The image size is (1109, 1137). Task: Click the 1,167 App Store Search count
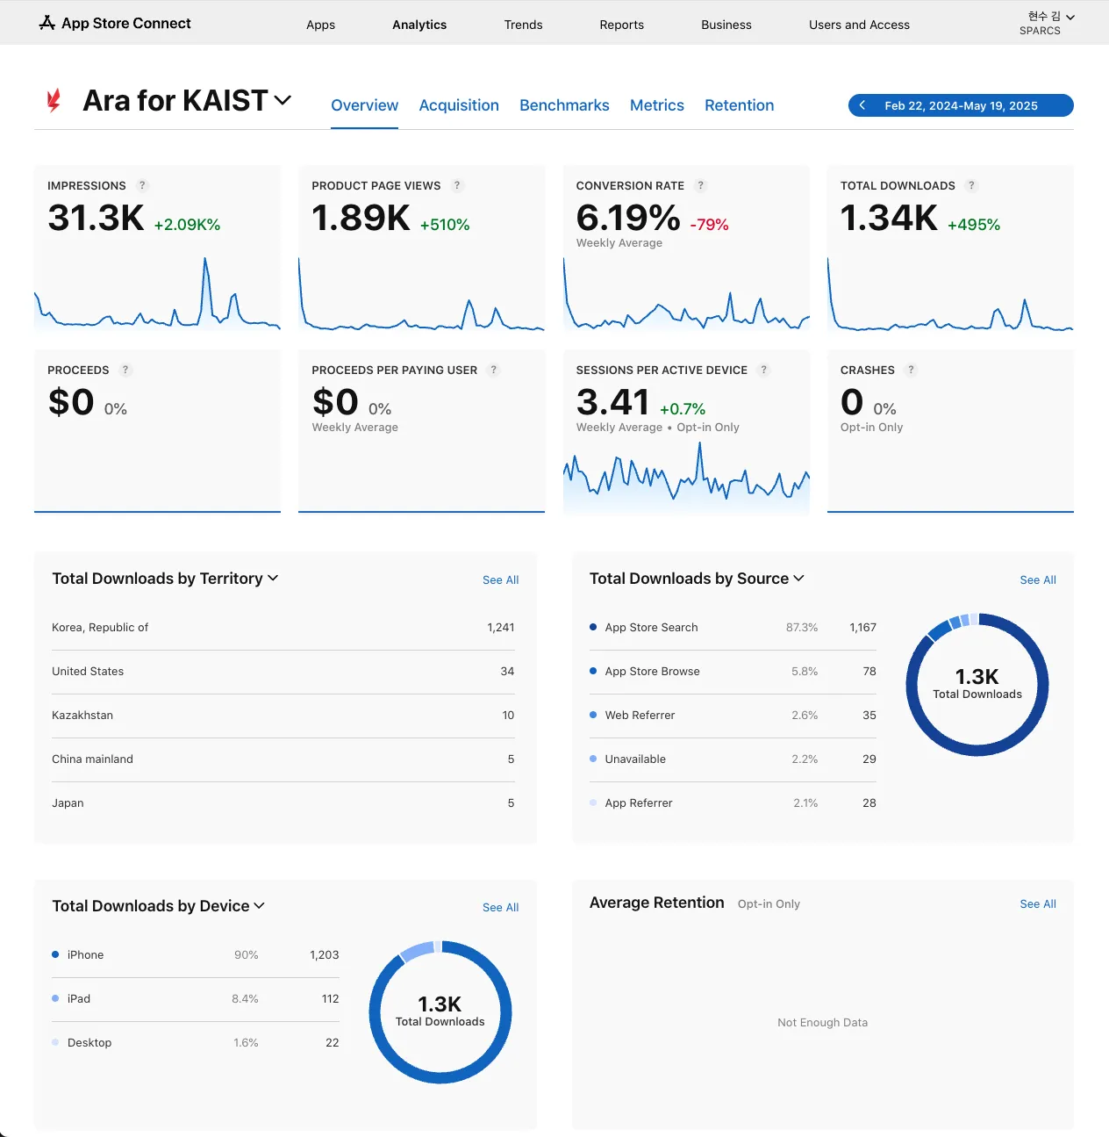pyautogui.click(x=862, y=627)
